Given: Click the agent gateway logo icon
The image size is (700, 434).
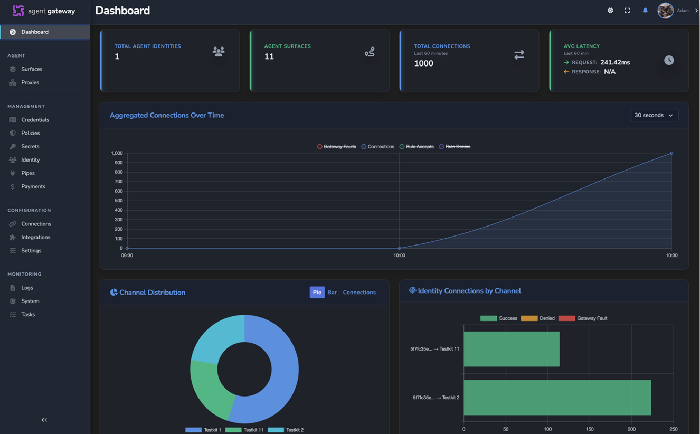Looking at the screenshot, I should (18, 11).
